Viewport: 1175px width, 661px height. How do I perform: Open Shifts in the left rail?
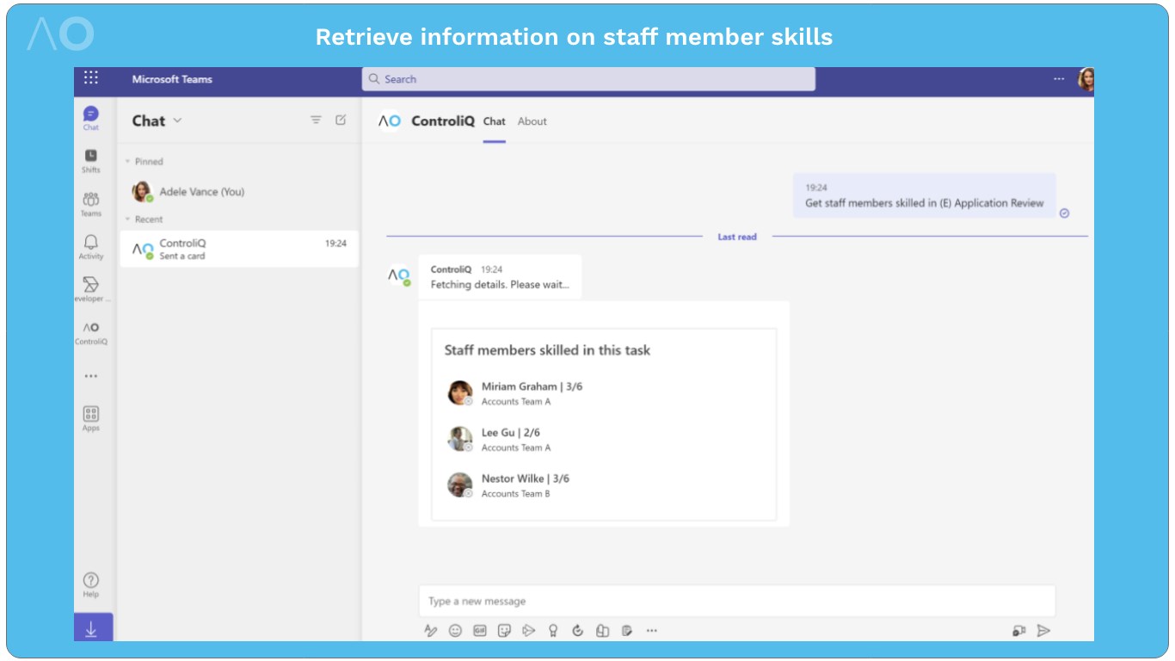(x=91, y=161)
